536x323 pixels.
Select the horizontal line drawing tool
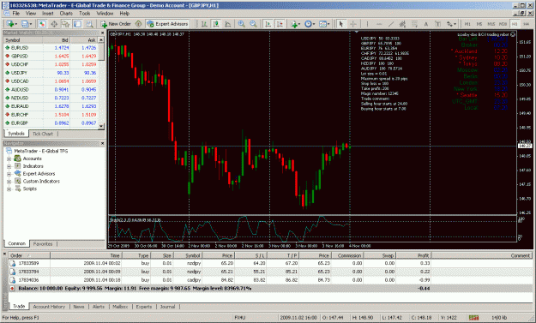[379, 24]
